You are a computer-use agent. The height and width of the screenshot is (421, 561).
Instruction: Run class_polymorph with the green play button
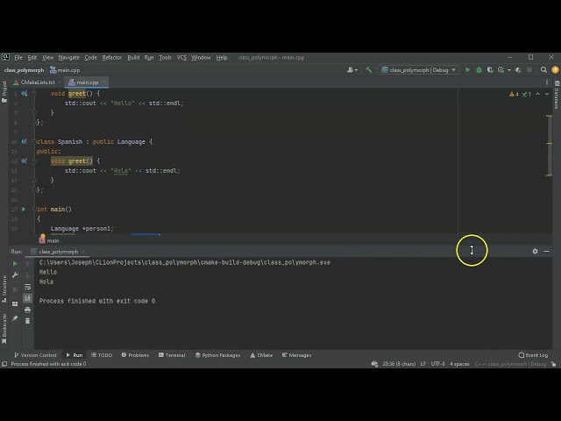[467, 70]
